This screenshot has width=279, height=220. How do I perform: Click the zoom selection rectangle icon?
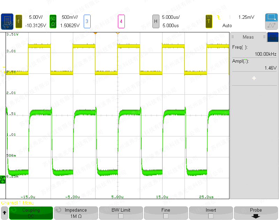[x=271, y=17]
